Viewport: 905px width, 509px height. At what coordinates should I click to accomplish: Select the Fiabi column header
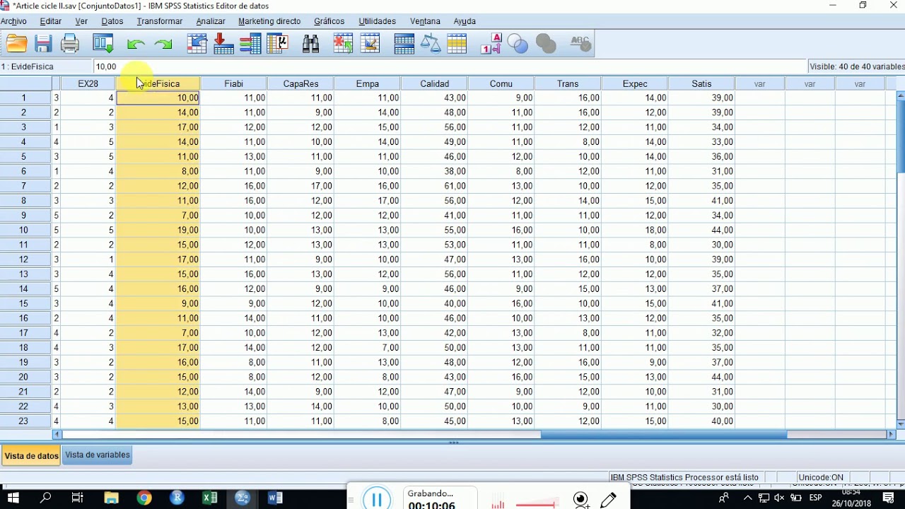(x=234, y=83)
